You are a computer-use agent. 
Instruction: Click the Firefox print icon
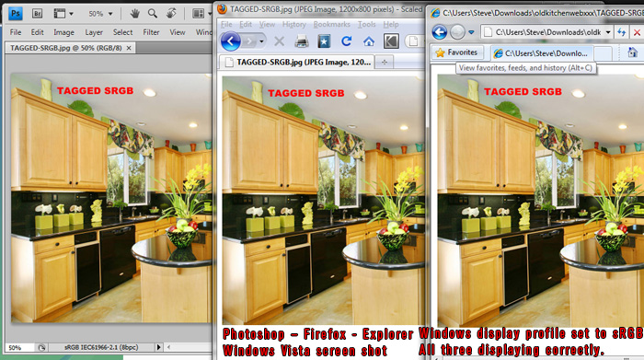point(302,41)
